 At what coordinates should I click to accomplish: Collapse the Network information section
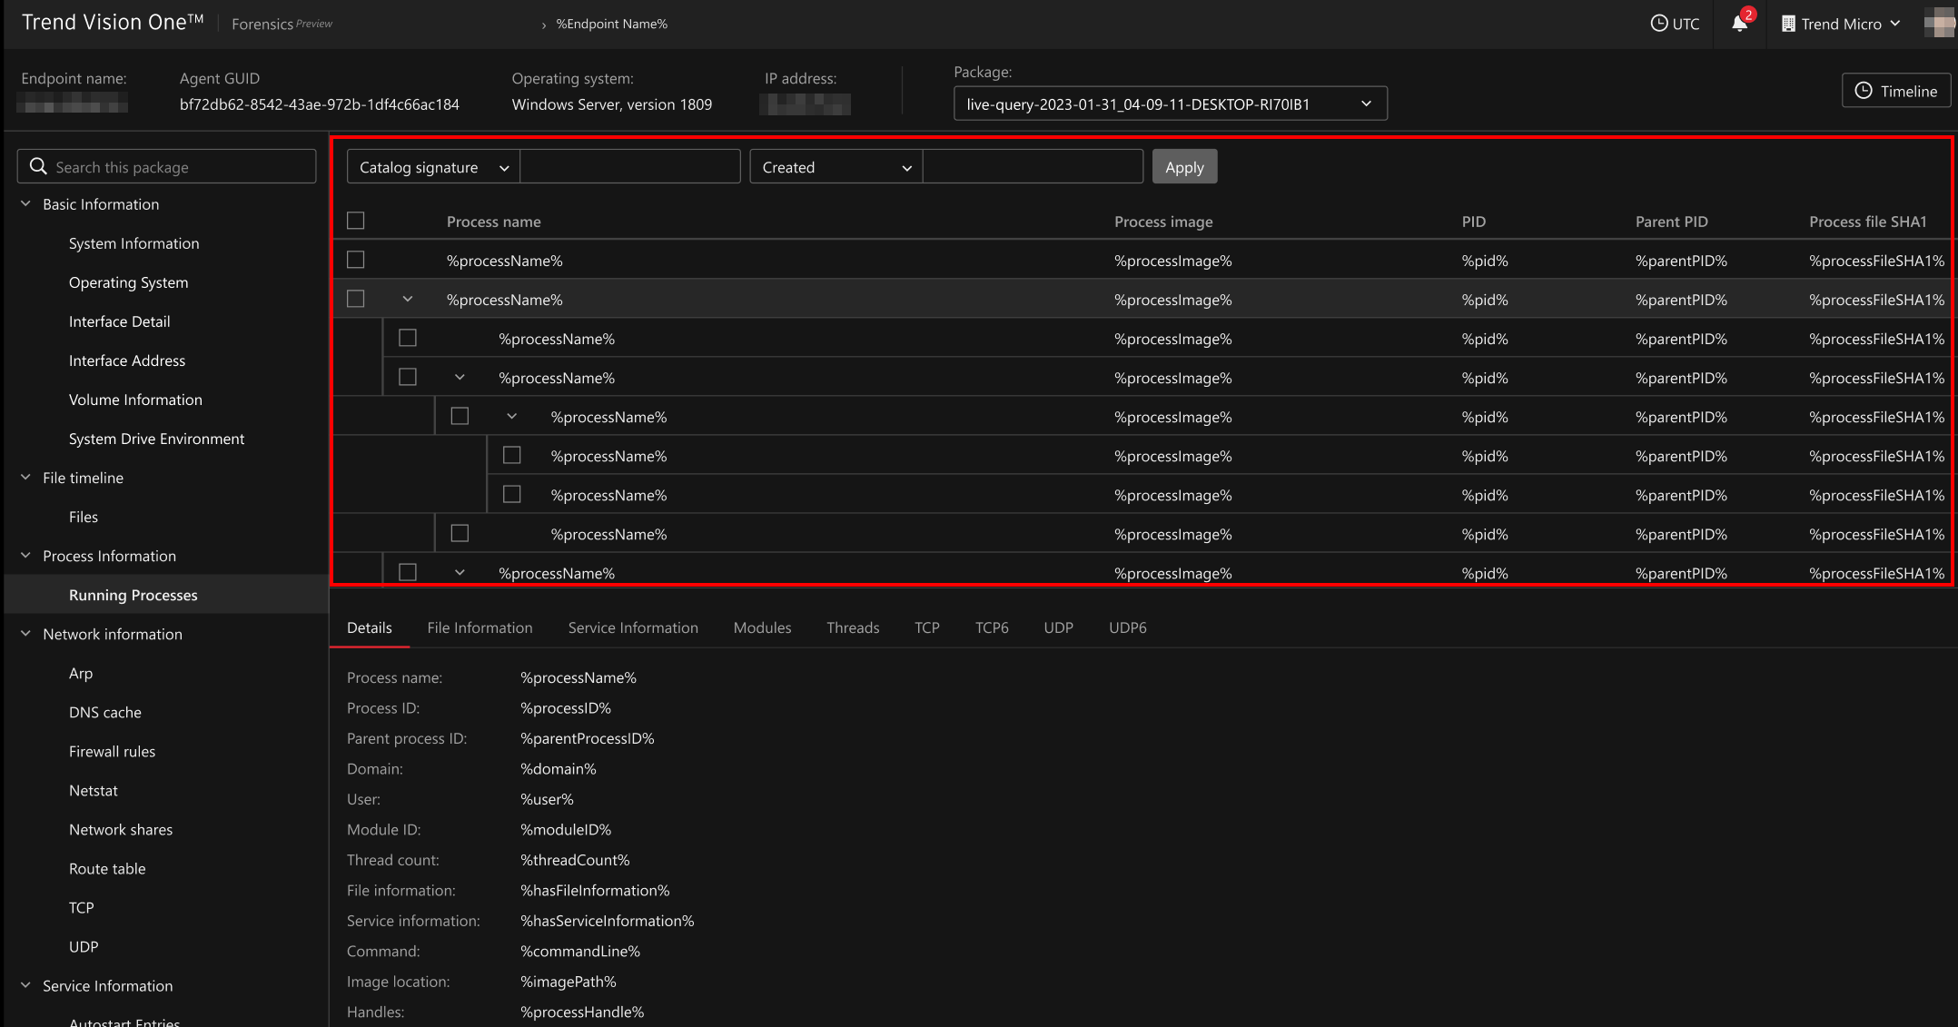[x=25, y=634]
